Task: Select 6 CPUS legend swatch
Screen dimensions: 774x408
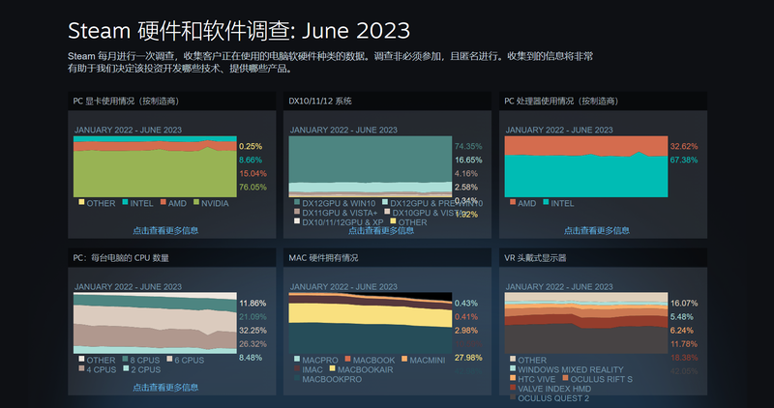Action: tap(169, 359)
